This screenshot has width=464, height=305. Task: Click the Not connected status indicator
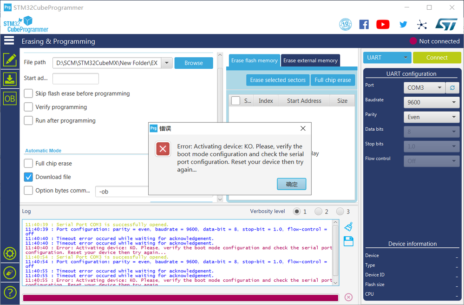click(x=434, y=41)
